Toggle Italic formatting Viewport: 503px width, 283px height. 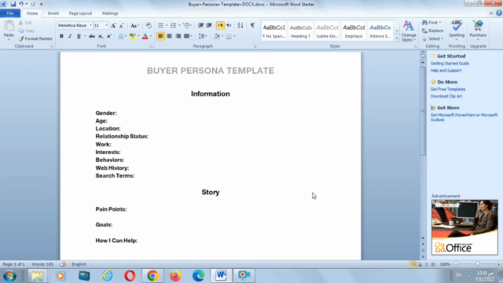(70, 36)
